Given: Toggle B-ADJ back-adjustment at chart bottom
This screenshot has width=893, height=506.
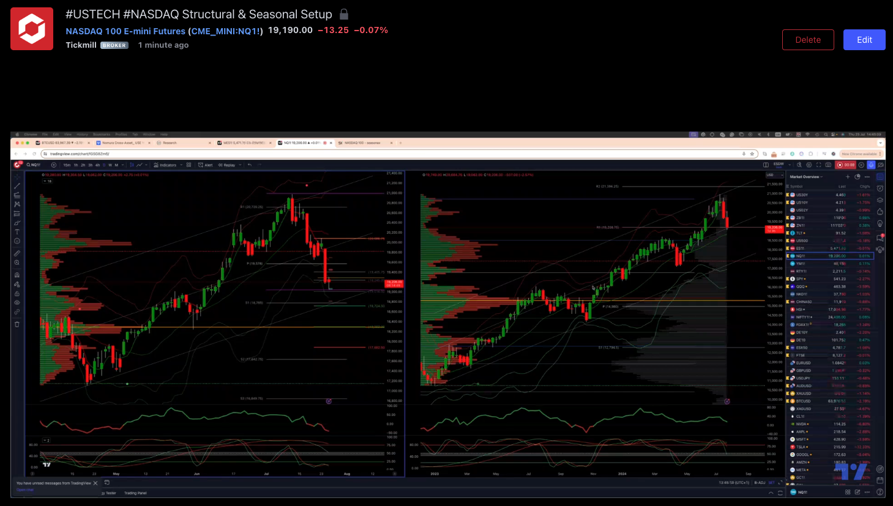Looking at the screenshot, I should [x=760, y=482].
